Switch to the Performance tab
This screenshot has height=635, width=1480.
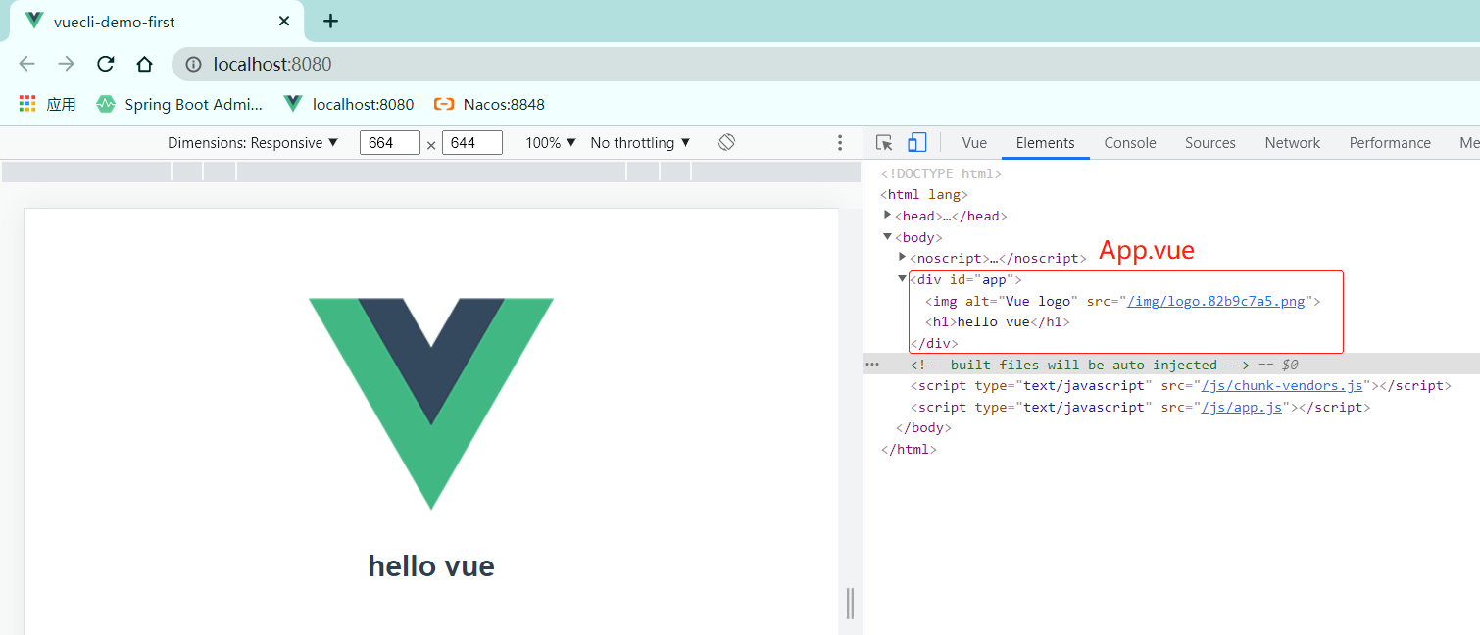pos(1390,143)
